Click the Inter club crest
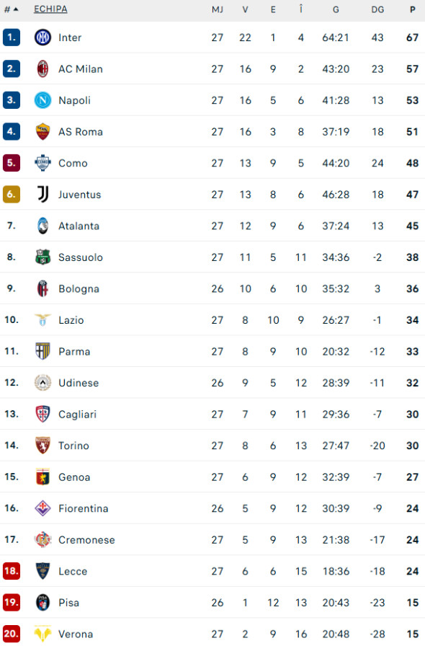Image resolution: width=425 pixels, height=646 pixels. click(x=43, y=37)
